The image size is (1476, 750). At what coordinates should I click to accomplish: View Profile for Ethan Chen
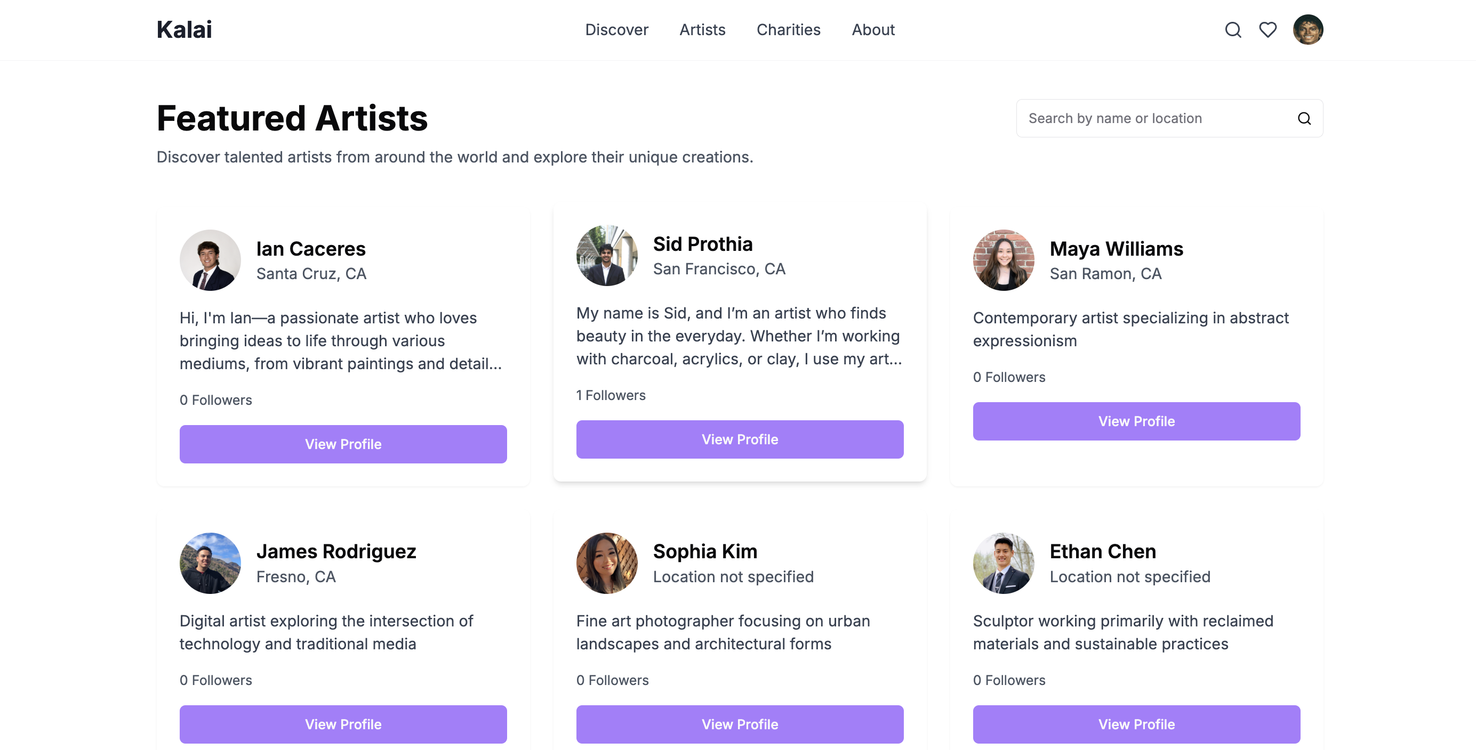pos(1136,724)
